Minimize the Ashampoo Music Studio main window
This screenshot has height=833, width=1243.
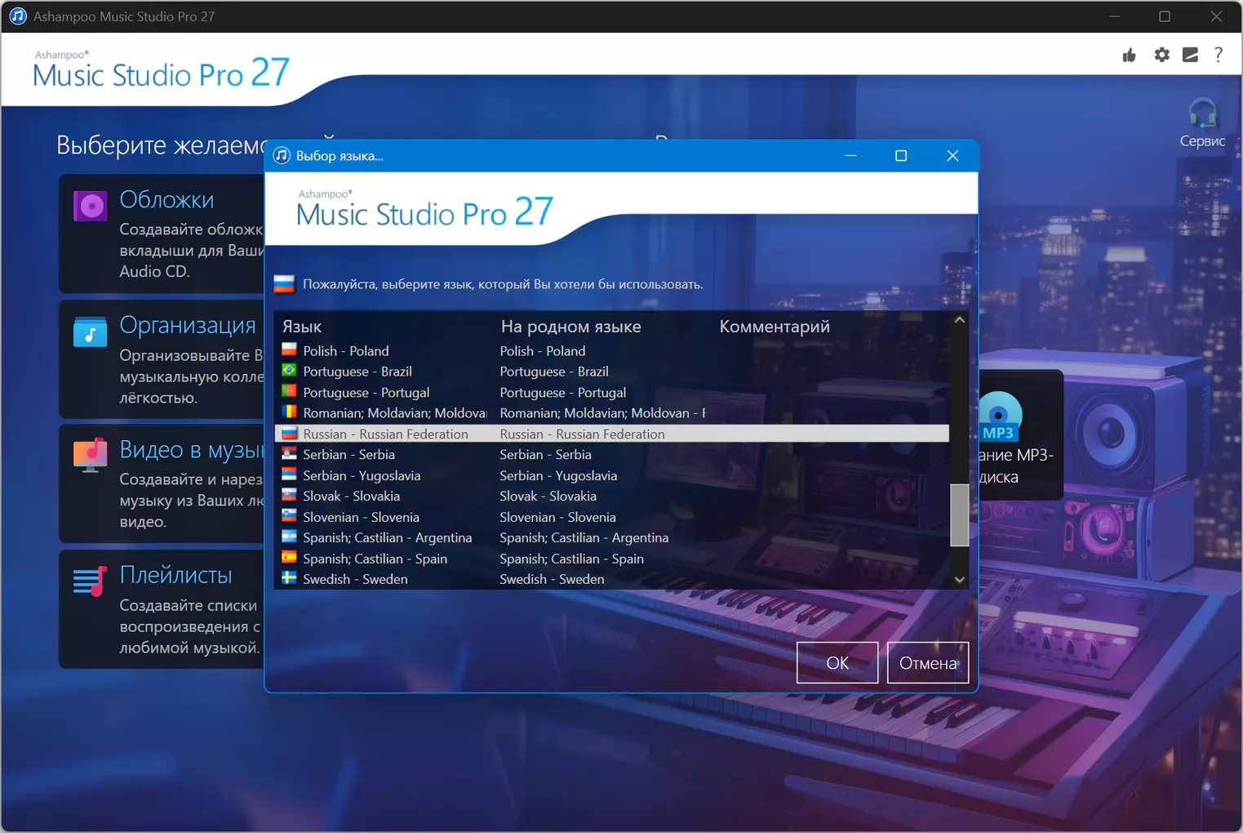[x=1114, y=16]
